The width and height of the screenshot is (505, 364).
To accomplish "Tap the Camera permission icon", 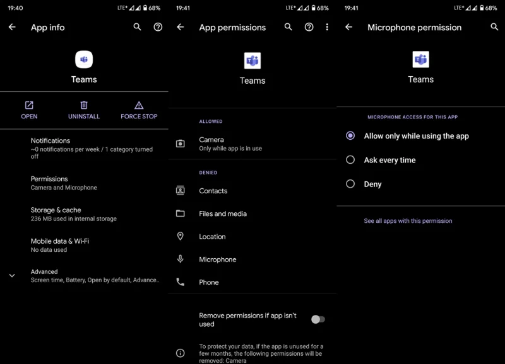I will point(181,144).
